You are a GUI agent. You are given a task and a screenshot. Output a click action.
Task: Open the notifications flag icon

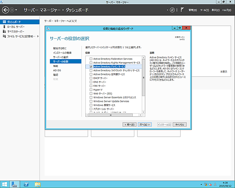(x=183, y=9)
